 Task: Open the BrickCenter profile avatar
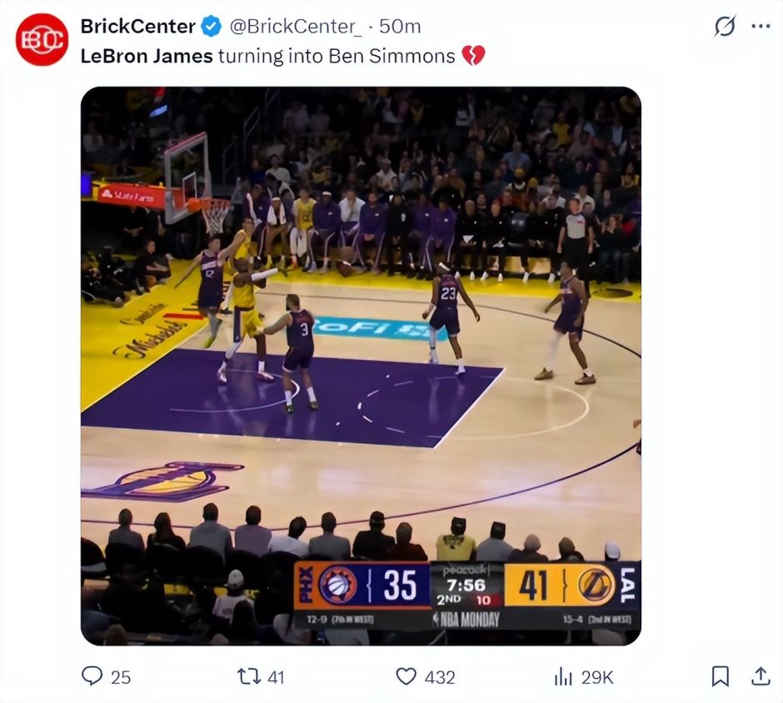coord(42,40)
